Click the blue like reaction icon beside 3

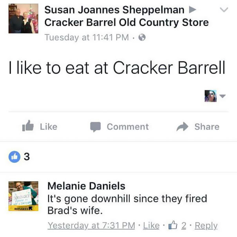click(14, 157)
